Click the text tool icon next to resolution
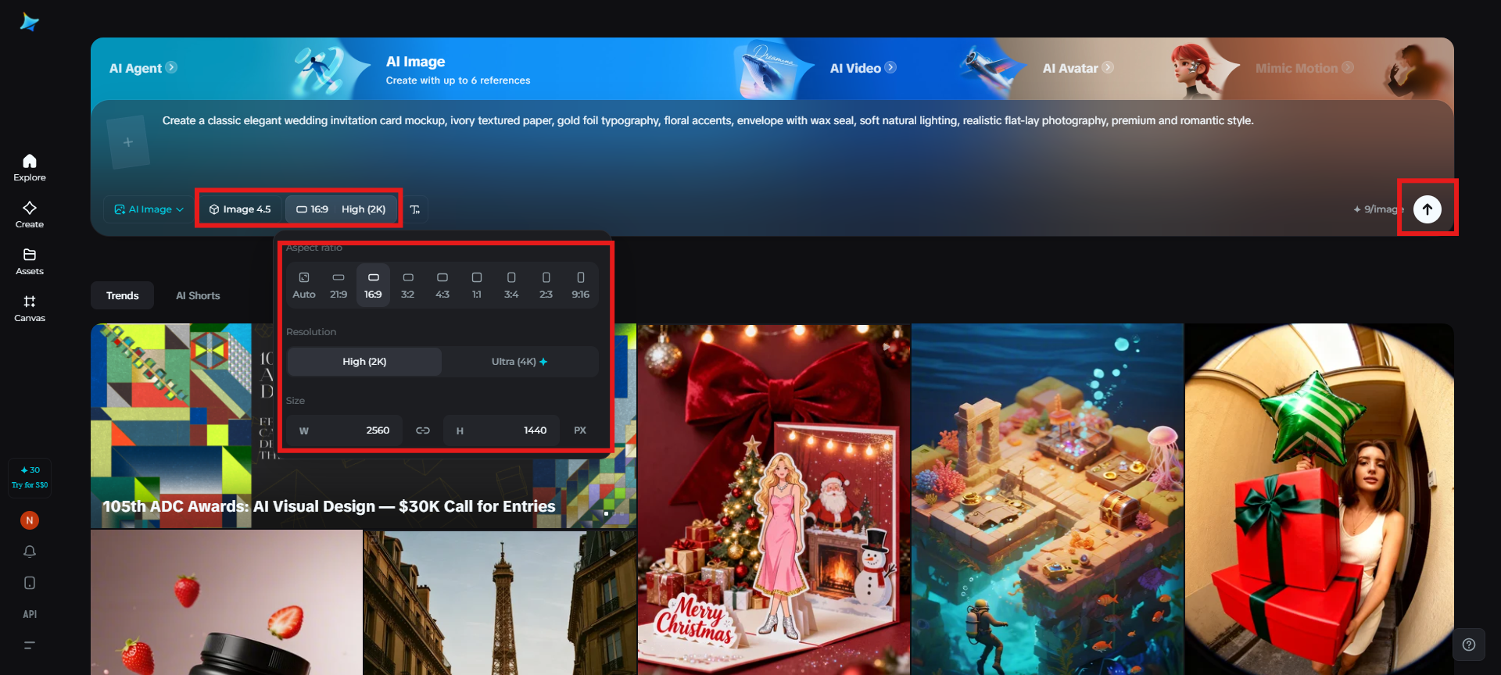The width and height of the screenshot is (1501, 675). coord(415,209)
